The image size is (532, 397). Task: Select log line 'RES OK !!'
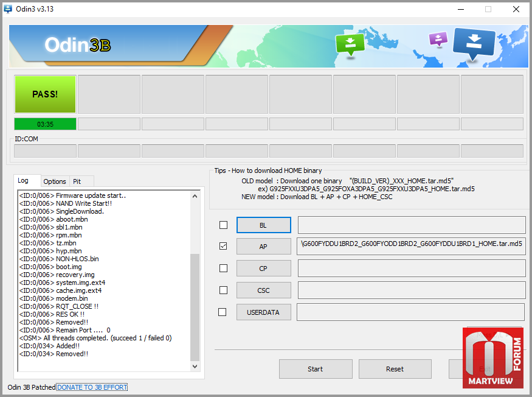coord(52,314)
